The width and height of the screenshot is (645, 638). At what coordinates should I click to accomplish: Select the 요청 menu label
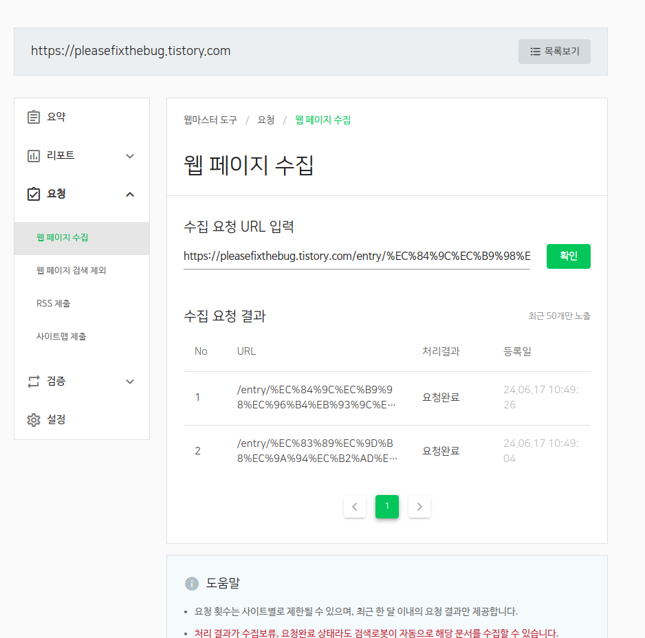coord(56,194)
